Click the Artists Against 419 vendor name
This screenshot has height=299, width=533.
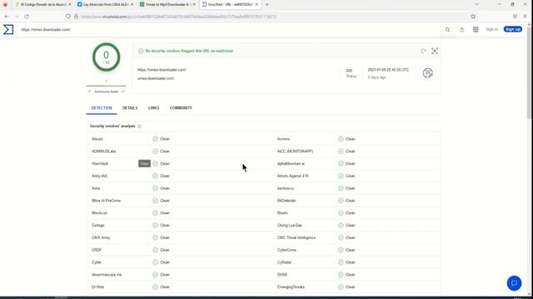(292, 176)
